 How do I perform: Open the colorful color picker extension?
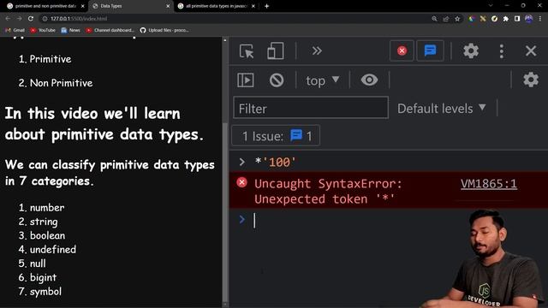[x=472, y=19]
